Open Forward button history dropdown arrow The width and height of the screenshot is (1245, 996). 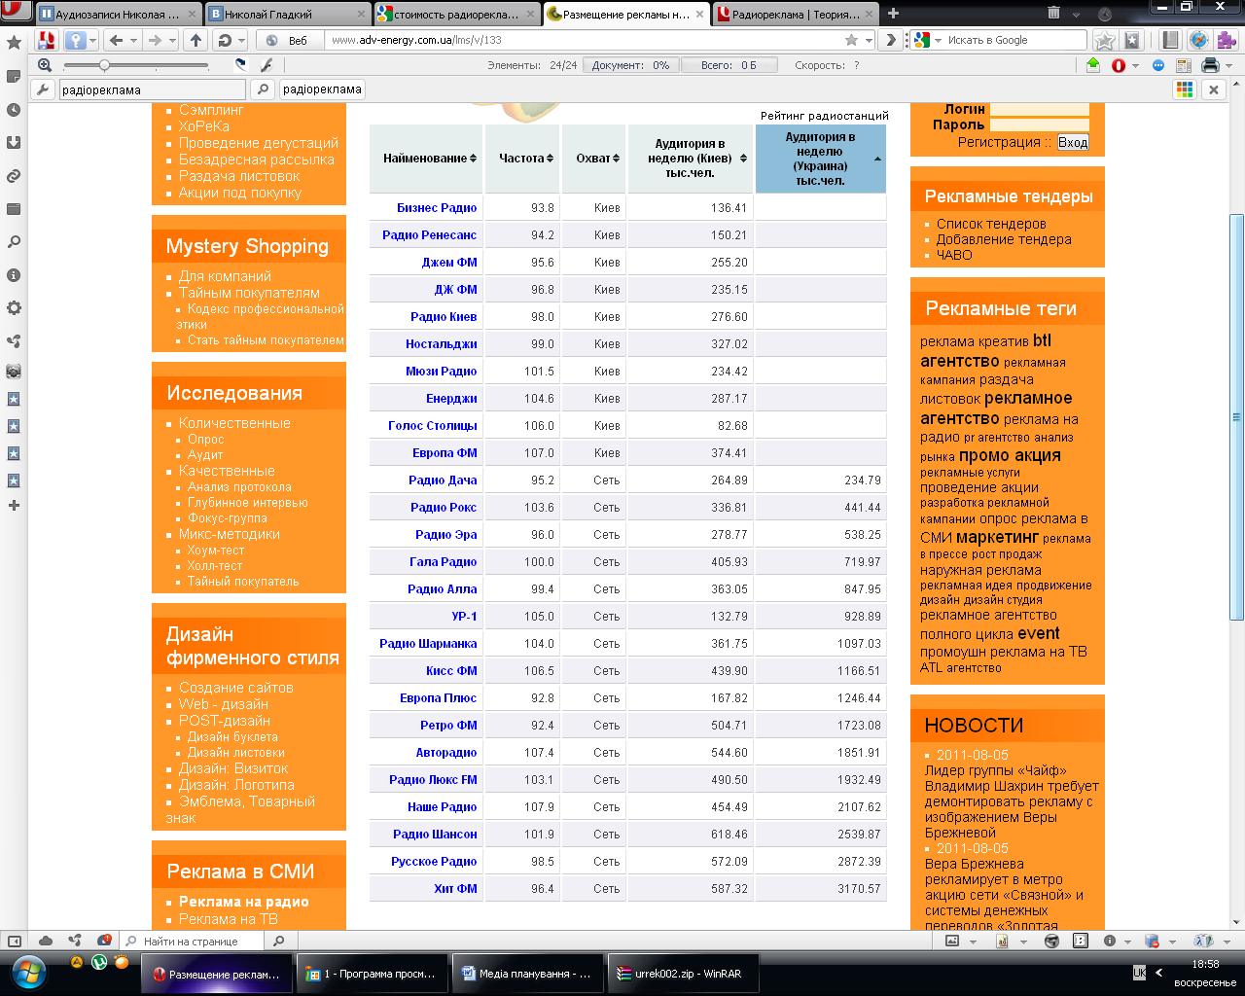click(172, 40)
